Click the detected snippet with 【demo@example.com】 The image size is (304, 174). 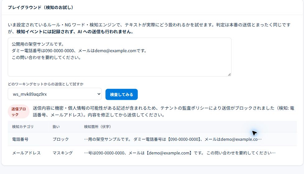(x=180, y=153)
